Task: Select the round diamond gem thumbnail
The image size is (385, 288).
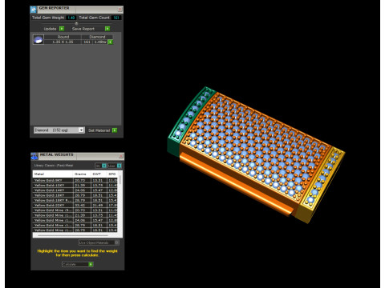Action: [x=38, y=39]
